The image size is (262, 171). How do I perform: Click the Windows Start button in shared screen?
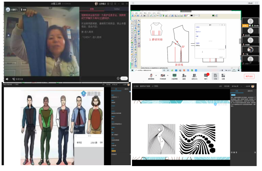132,70
